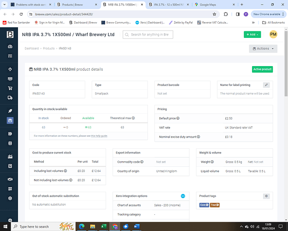Click the Windows taskbar search box

(x=43, y=226)
